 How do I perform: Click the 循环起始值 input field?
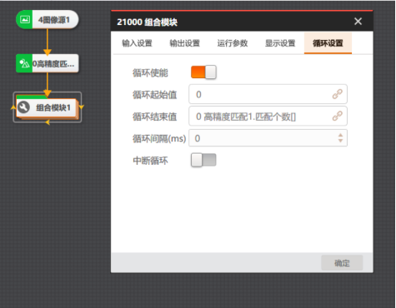(268, 94)
